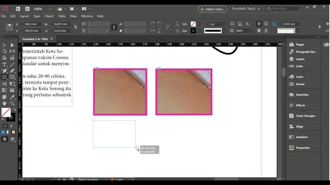Toggle formatting affects container button

pos(5,126)
